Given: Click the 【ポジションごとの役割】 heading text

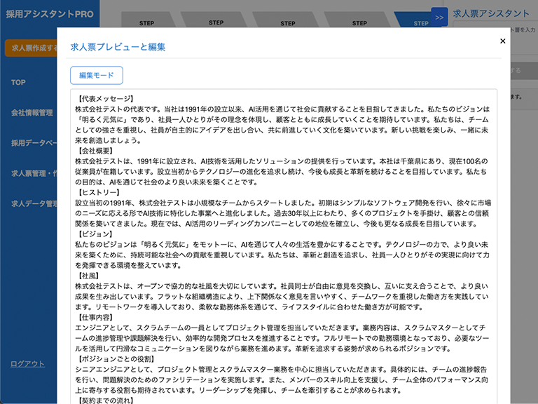Looking at the screenshot, I should click(x=115, y=359).
